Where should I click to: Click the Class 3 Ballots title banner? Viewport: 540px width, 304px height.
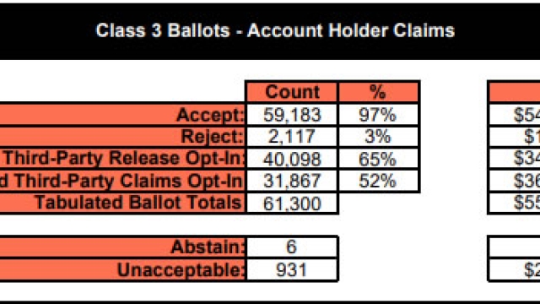tap(270, 31)
